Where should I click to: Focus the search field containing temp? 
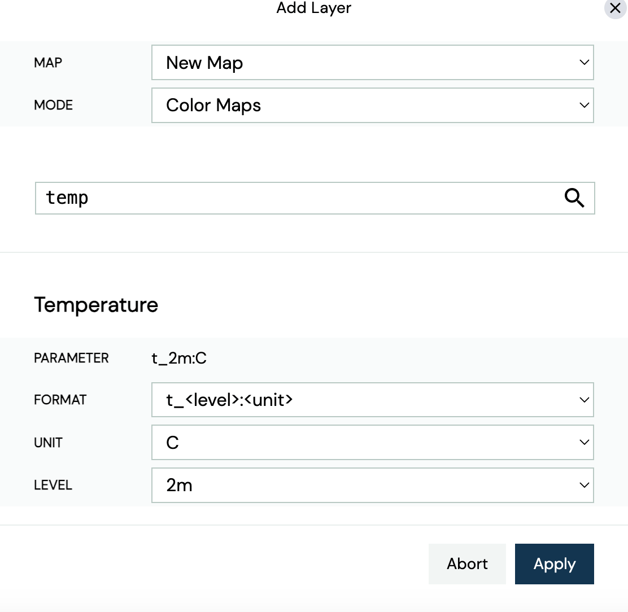315,198
